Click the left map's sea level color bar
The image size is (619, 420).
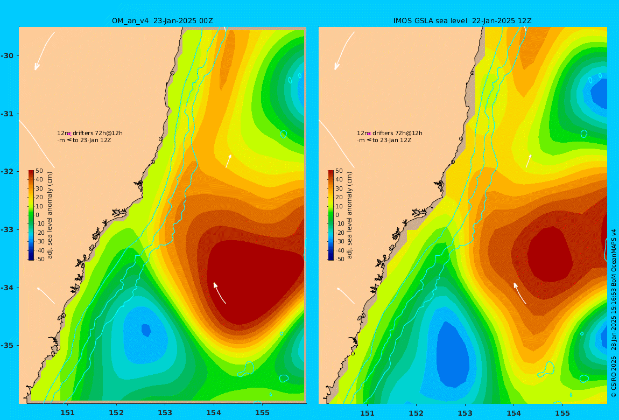pos(31,215)
